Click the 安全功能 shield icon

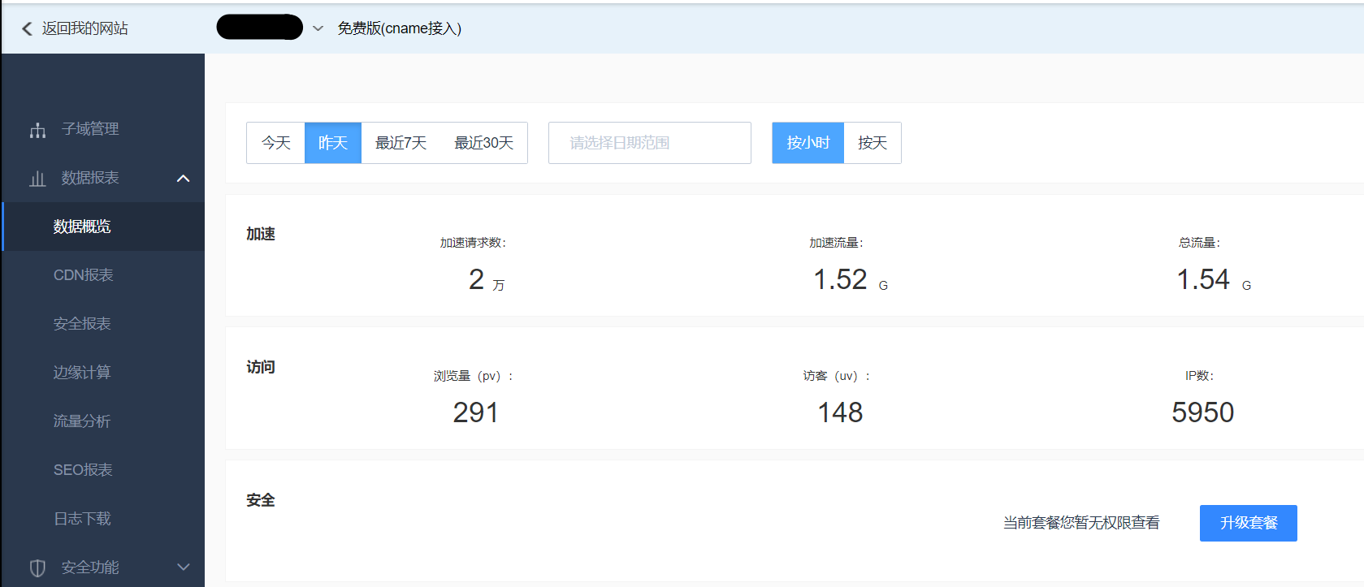[x=37, y=568]
